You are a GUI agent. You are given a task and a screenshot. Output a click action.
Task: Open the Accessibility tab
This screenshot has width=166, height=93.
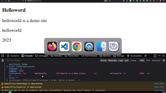point(134,56)
